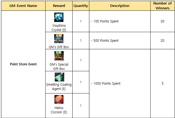Click the Helios Cocoon [E] label

point(59,110)
